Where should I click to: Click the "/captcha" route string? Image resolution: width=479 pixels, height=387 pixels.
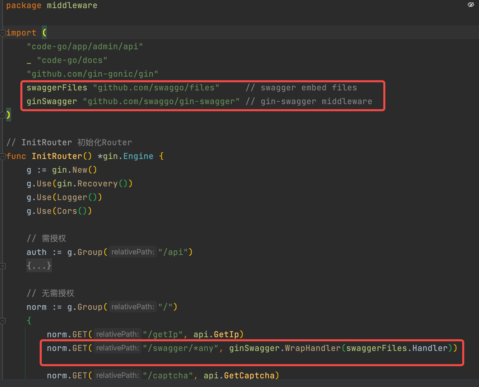[x=168, y=376]
